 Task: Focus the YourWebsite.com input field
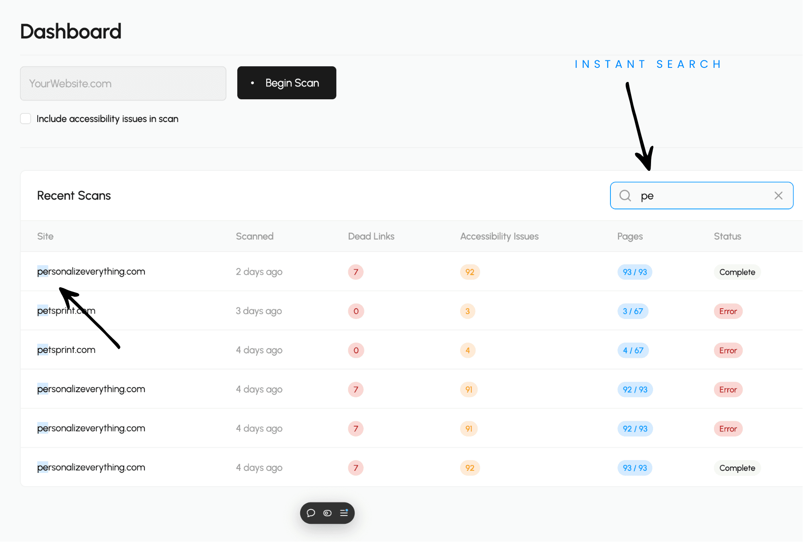pos(123,84)
